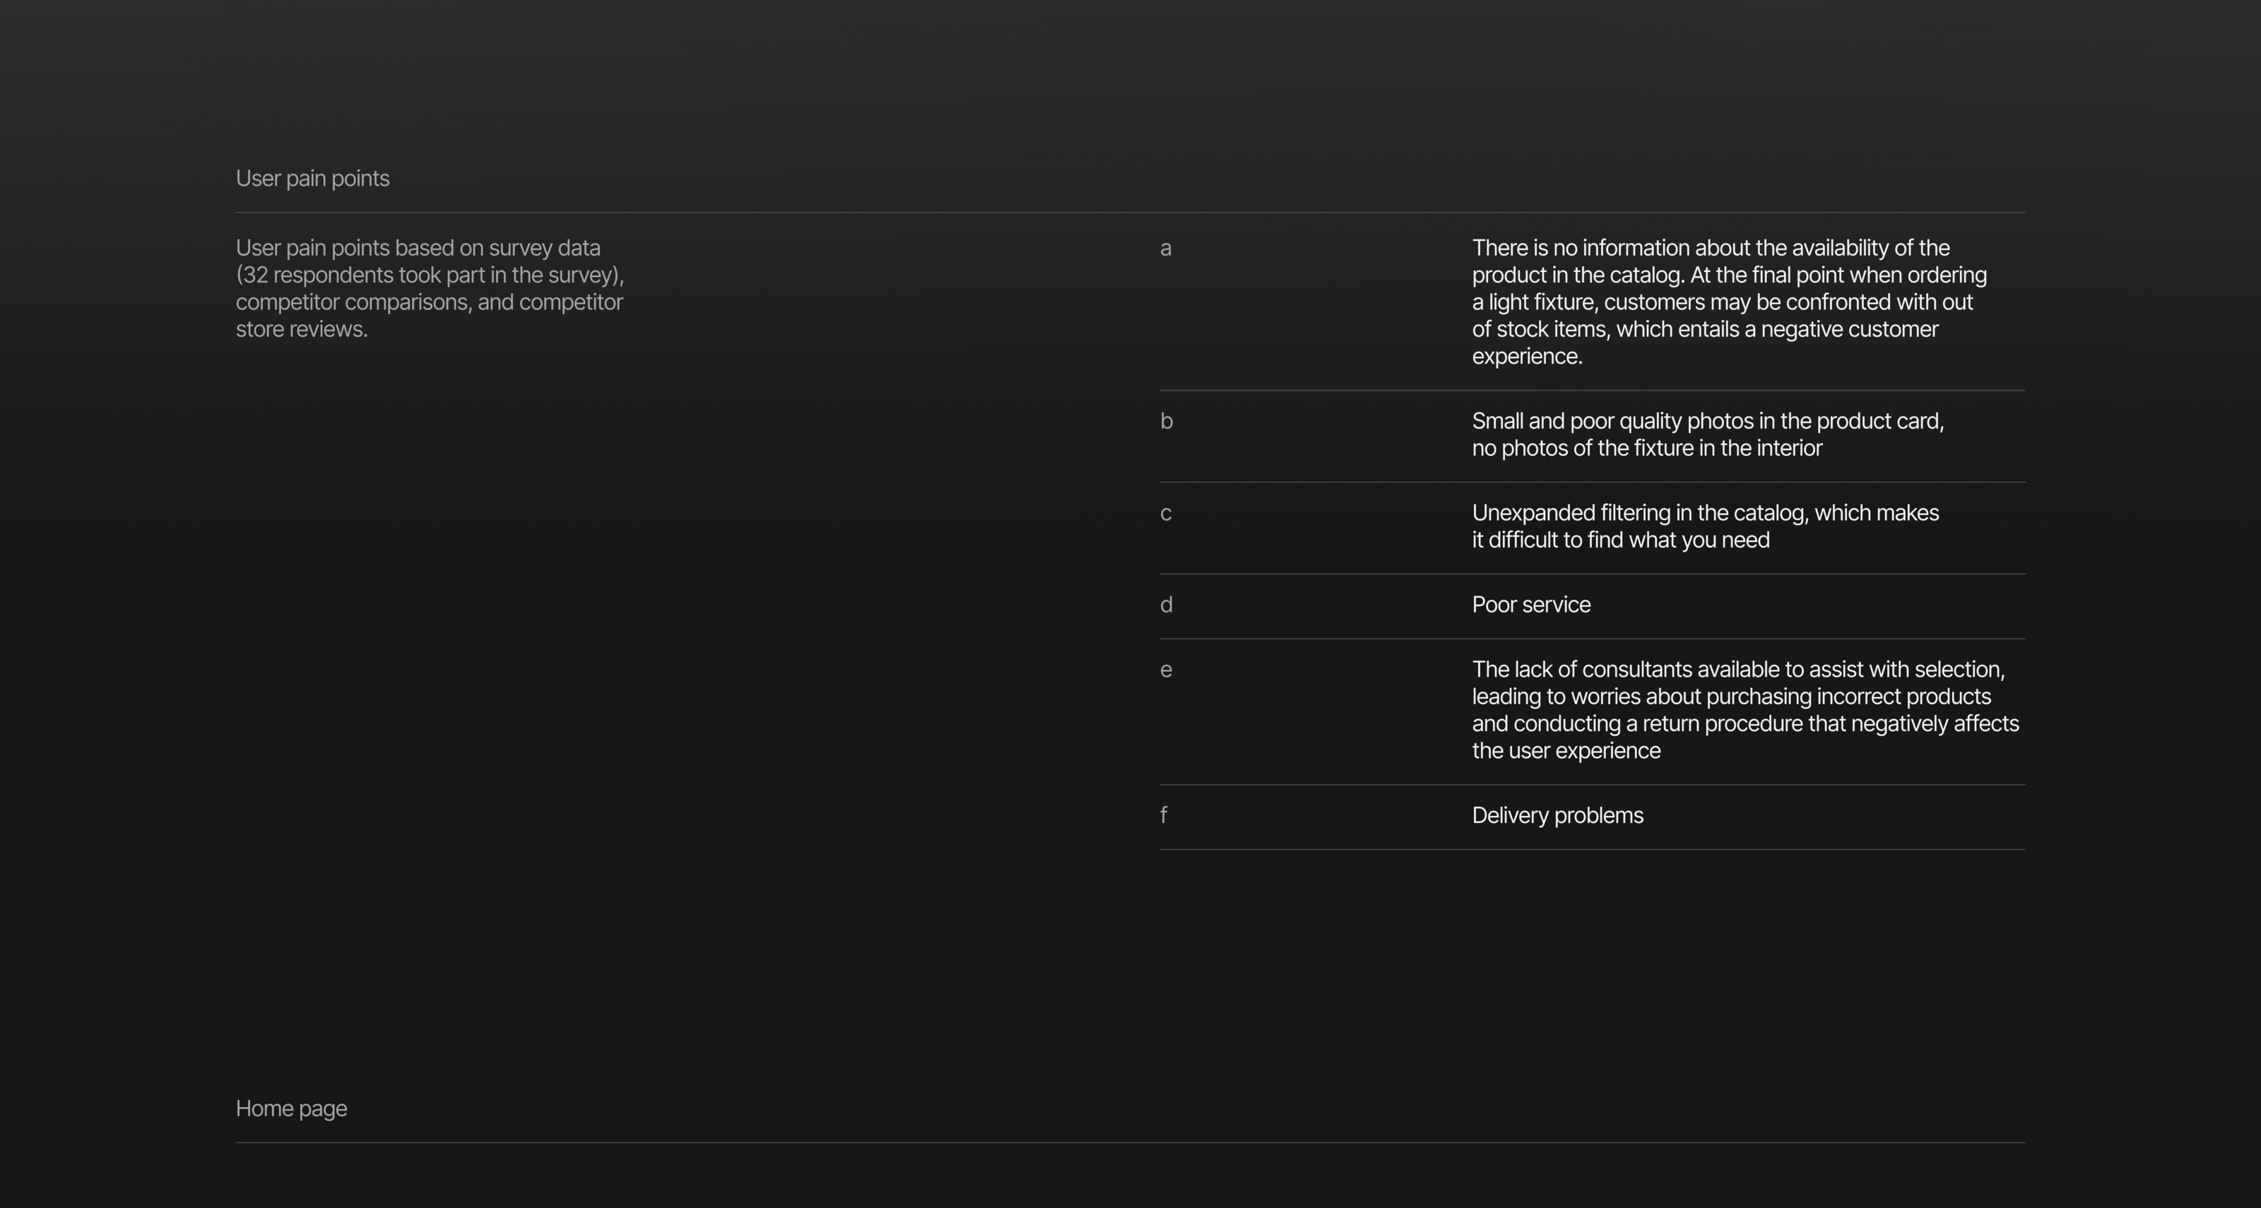Click list letter 'b' marker
2261x1208 pixels.
tap(1167, 422)
